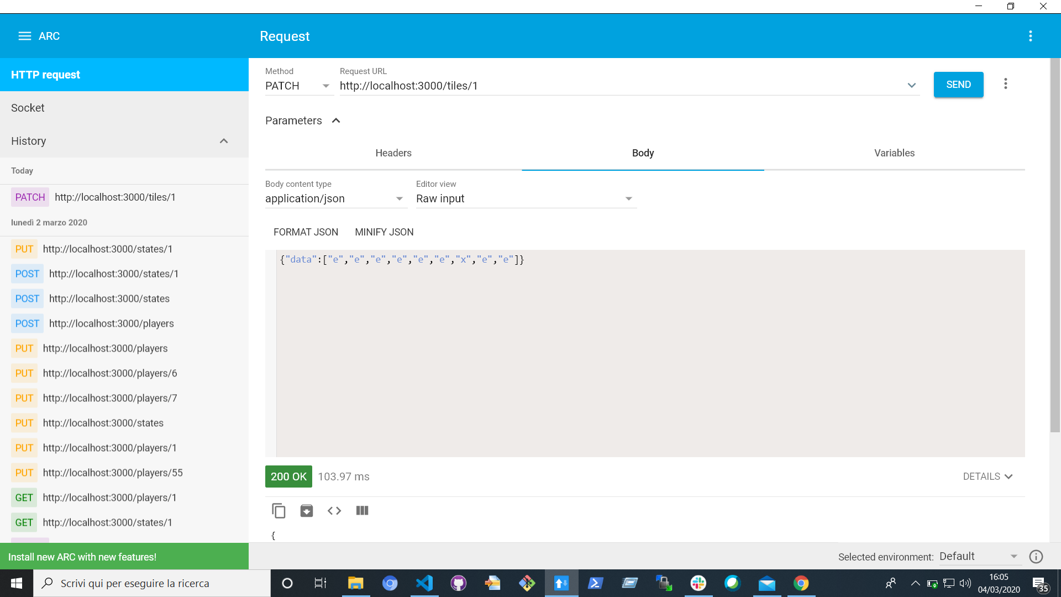Screen dimensions: 1061x597
Task: Switch to the Variables tab
Action: click(x=894, y=153)
